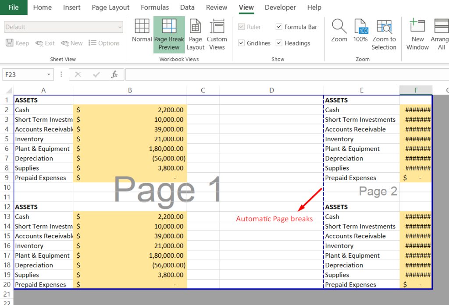
Task: Set zoom to 100%
Action: pos(360,30)
